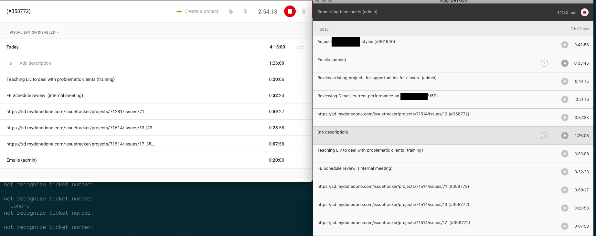The height and width of the screenshot is (236, 596).
Task: Click the 0:20:00 duration of Emails (admin)
Action: pyautogui.click(x=277, y=160)
